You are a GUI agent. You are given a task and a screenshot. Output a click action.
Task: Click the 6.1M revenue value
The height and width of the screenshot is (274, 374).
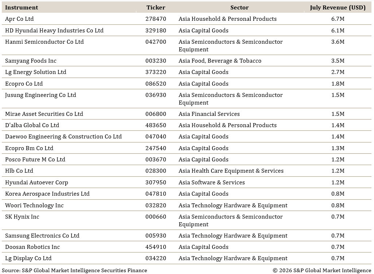338,31
